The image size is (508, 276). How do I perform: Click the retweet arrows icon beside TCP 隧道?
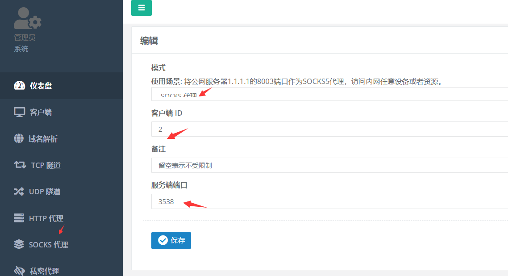(x=20, y=165)
